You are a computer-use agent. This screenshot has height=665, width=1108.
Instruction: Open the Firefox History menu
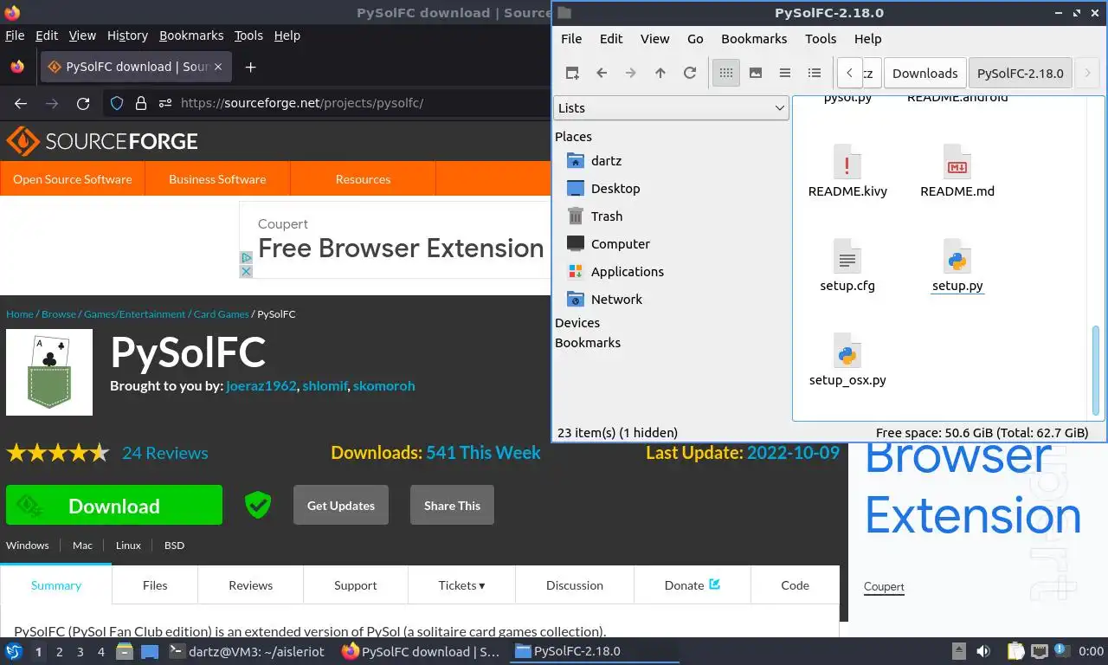click(127, 36)
